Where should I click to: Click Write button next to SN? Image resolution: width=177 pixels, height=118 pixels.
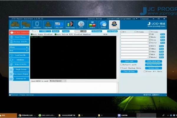coord(163,34)
